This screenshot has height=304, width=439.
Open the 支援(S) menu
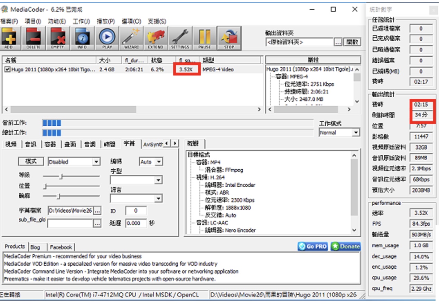pyautogui.click(x=157, y=21)
